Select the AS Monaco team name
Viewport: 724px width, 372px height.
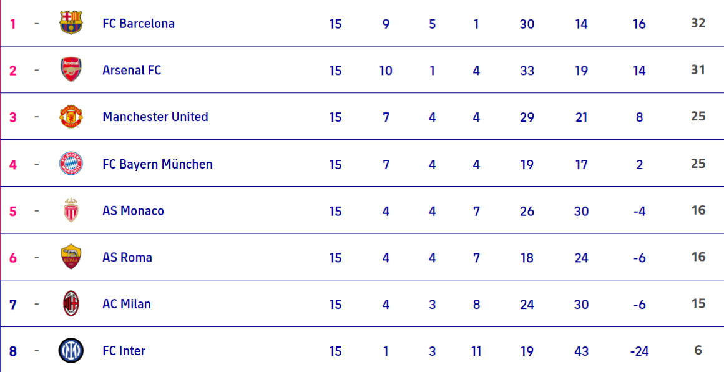pyautogui.click(x=133, y=211)
